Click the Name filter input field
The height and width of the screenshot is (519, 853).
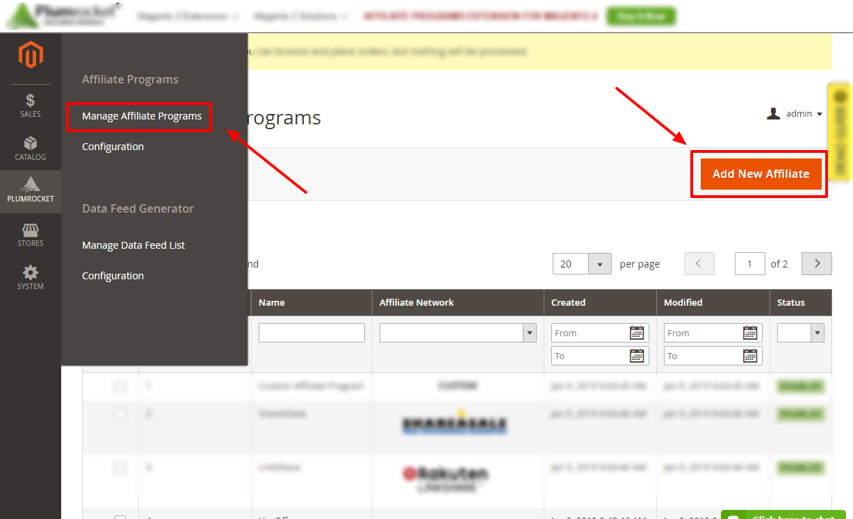click(311, 333)
